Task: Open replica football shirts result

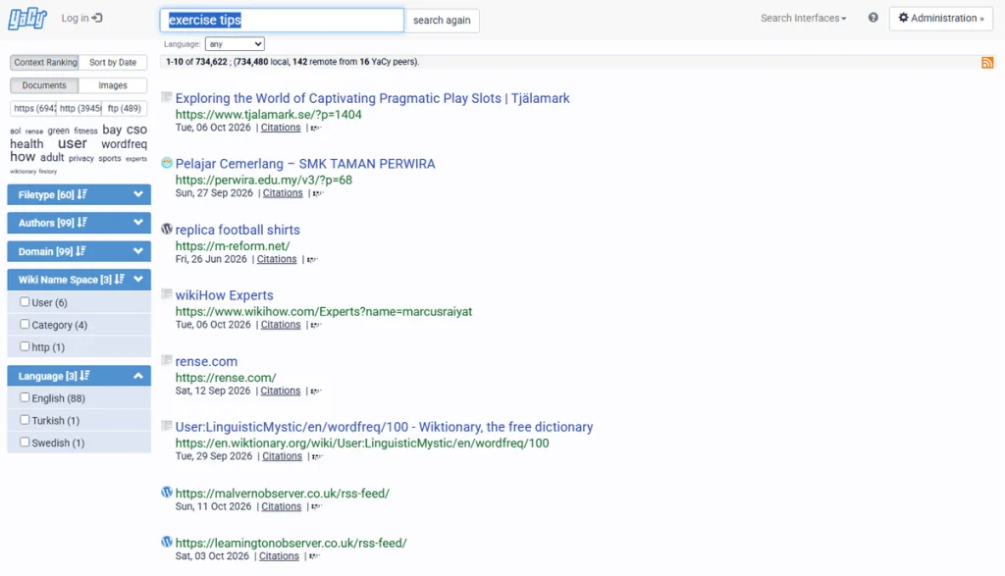Action: [238, 230]
